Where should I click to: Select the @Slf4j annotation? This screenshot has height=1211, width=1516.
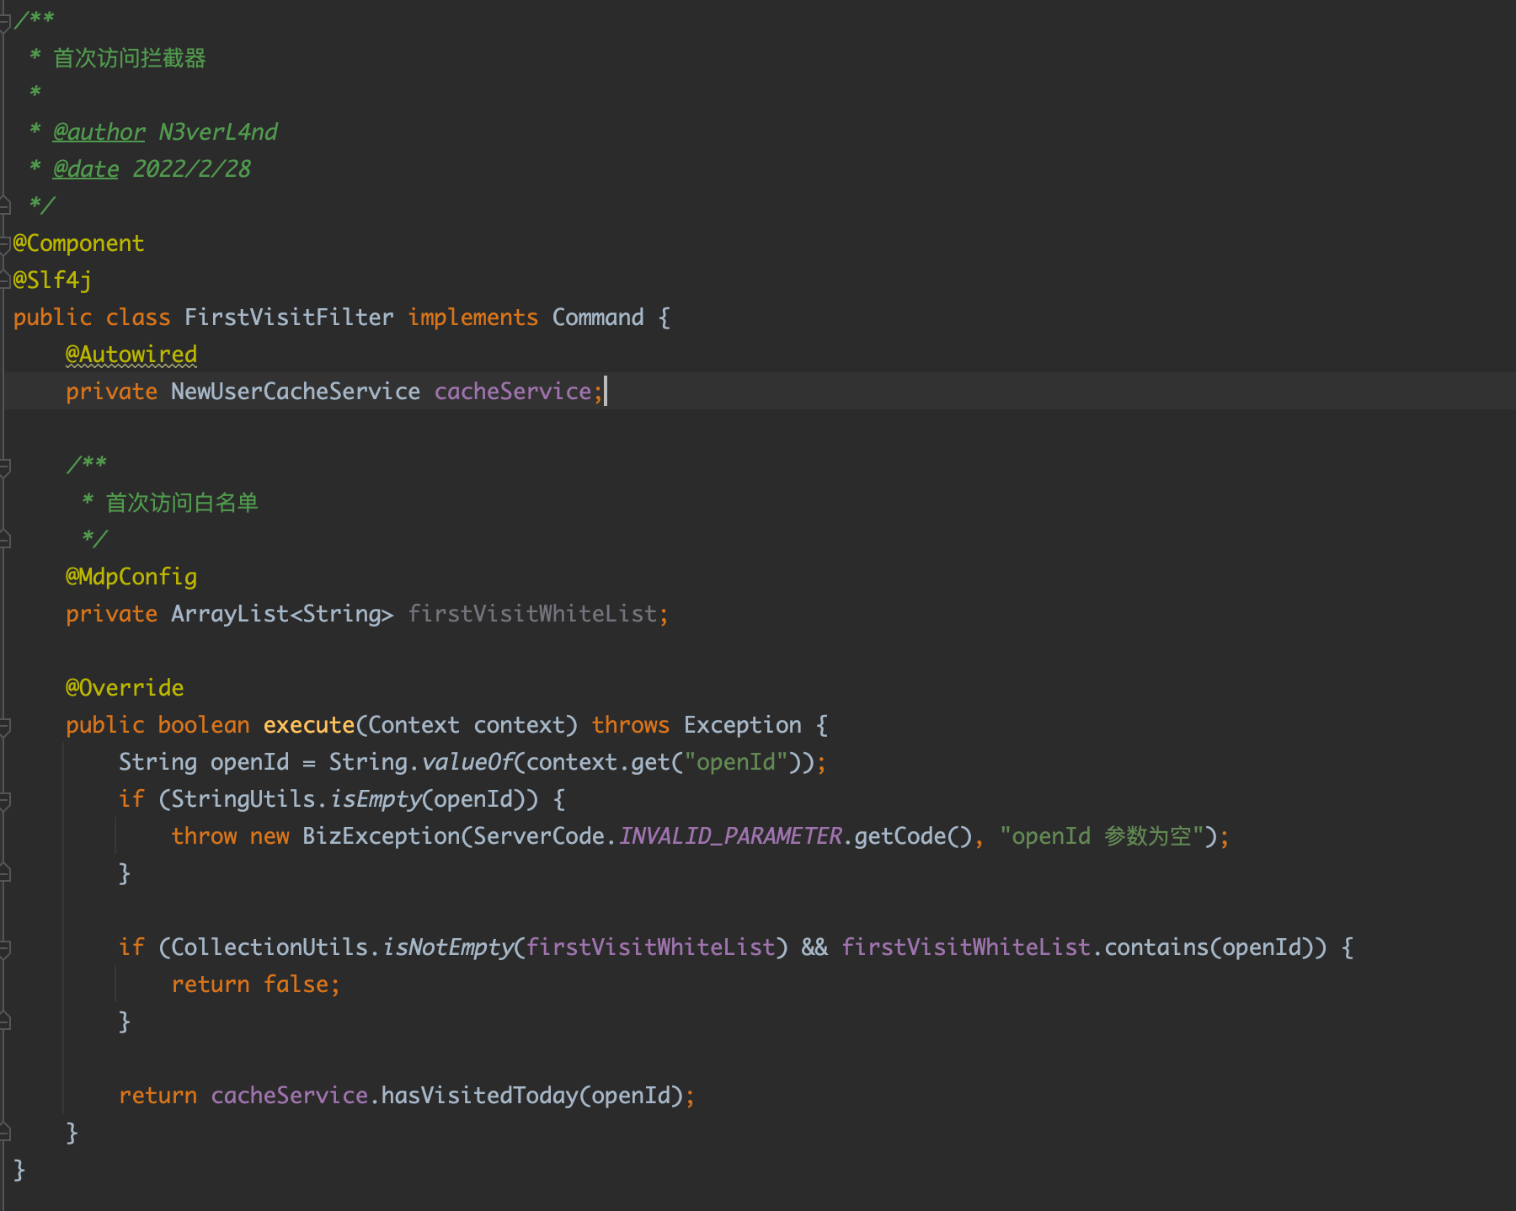[x=52, y=280]
